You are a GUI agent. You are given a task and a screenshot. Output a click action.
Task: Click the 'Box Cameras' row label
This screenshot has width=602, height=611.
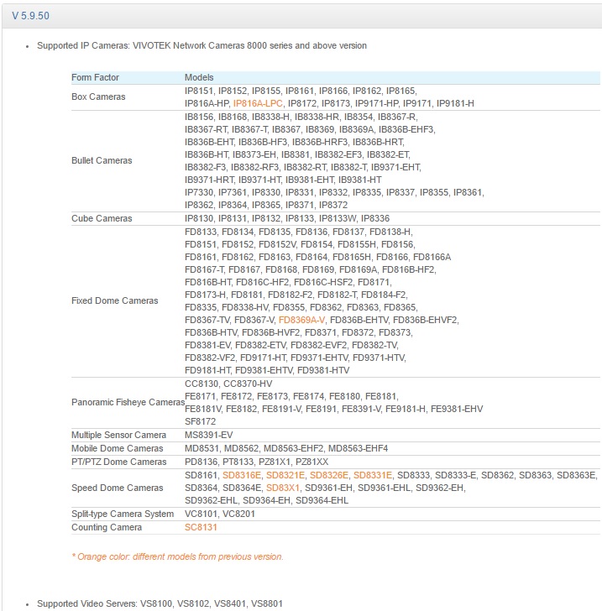pyautogui.click(x=98, y=97)
